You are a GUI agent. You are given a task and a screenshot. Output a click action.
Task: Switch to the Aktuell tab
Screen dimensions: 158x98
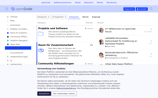tap(85, 17)
